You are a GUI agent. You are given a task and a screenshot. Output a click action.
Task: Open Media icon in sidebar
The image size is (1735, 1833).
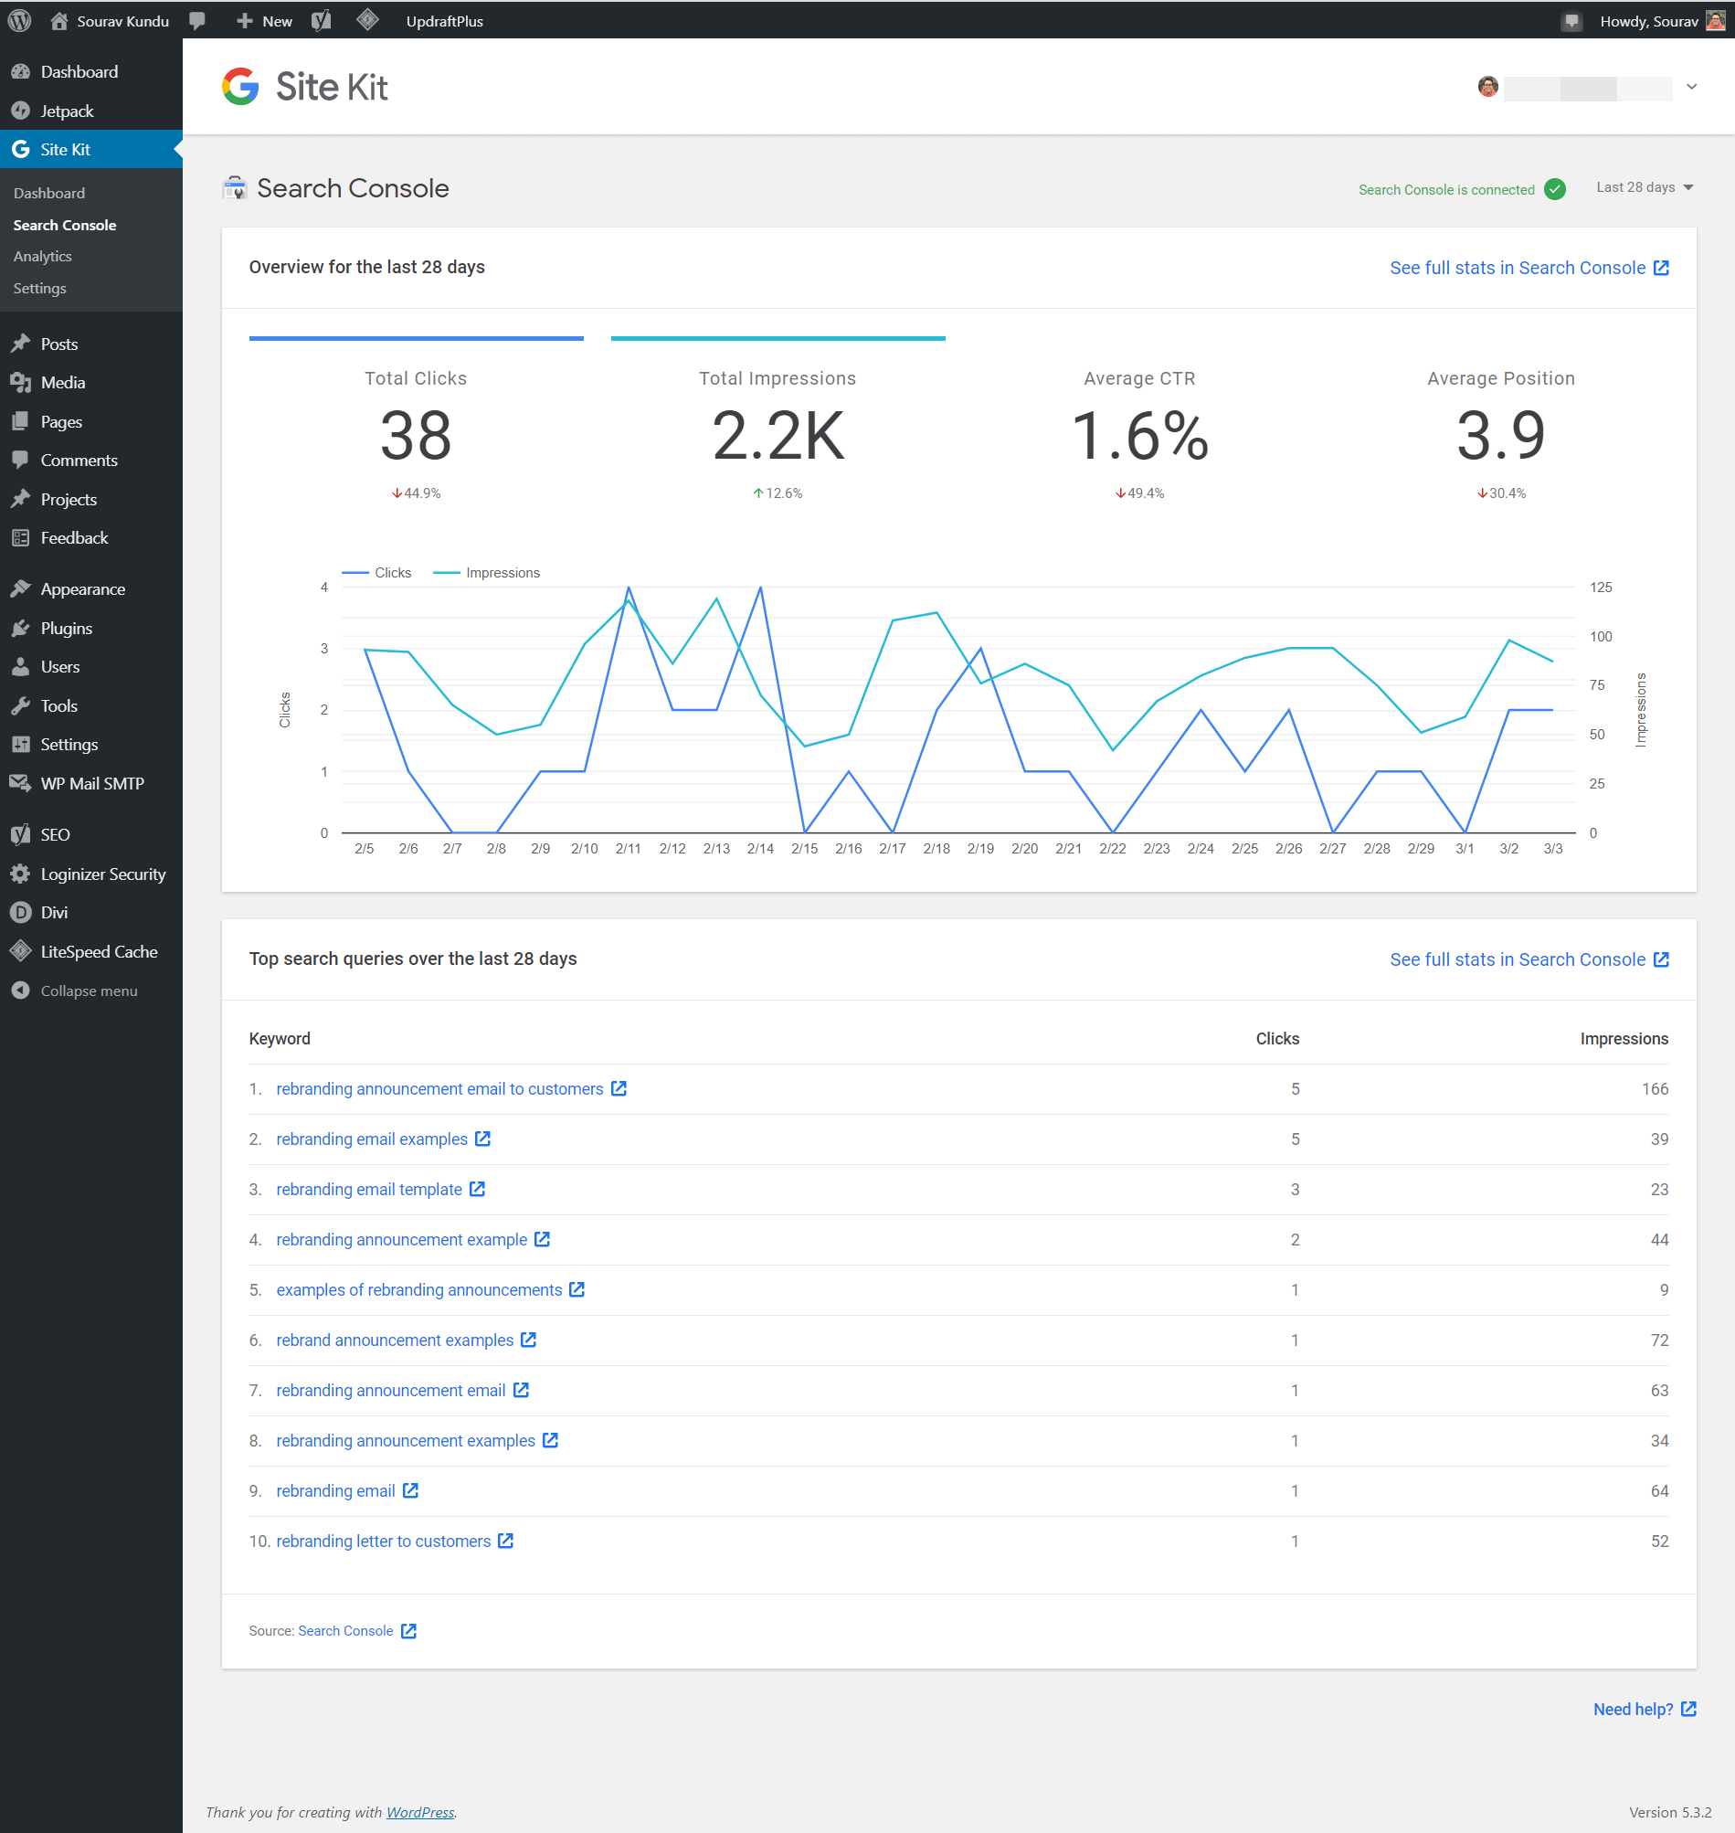(20, 383)
